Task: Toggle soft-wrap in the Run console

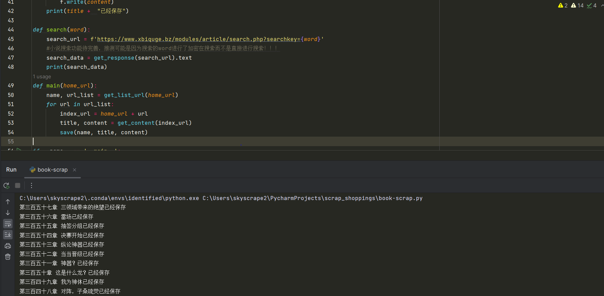Action: tap(8, 224)
